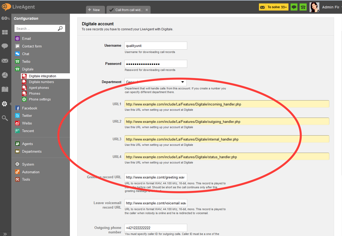Click the URL2 outgoing_handler field
This screenshot has width=342, height=236.
click(227, 121)
